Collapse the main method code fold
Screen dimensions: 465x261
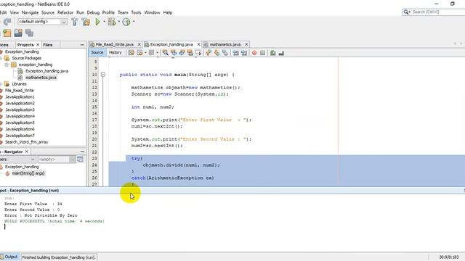pos(103,75)
